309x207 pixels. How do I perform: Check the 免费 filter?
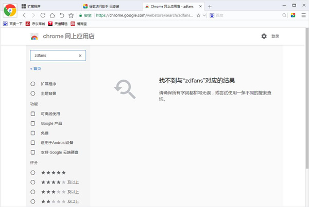click(33, 133)
